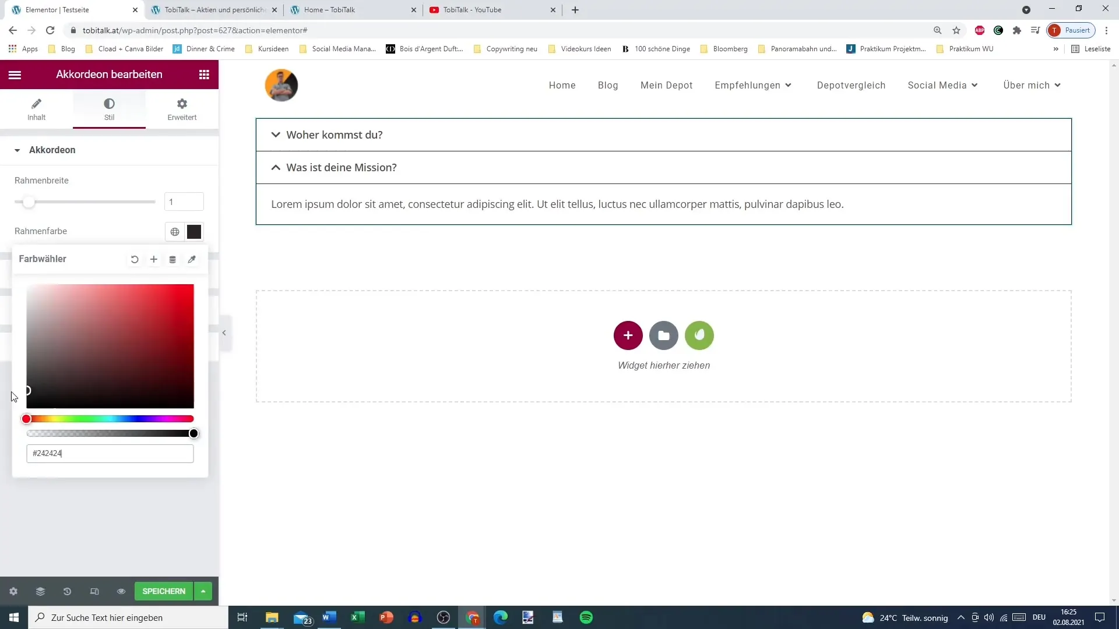Open save options arrow next to Speichern

203,591
